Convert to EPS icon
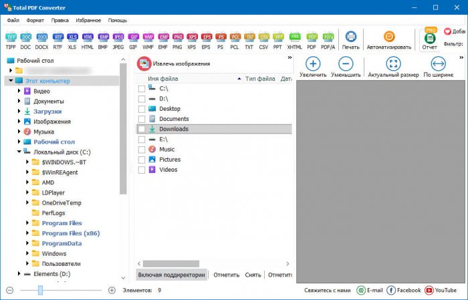 click(206, 37)
